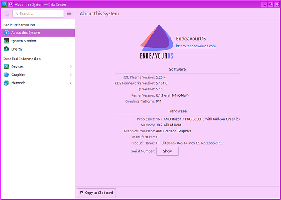Click the Manufacturer value HP
281x200 pixels.
coord(158,137)
